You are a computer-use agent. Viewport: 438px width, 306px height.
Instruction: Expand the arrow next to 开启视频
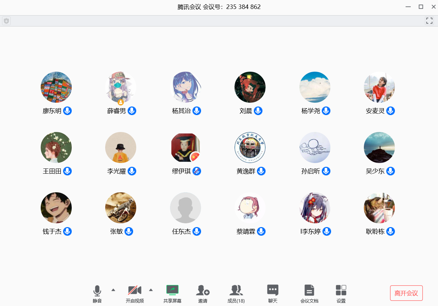pyautogui.click(x=151, y=290)
